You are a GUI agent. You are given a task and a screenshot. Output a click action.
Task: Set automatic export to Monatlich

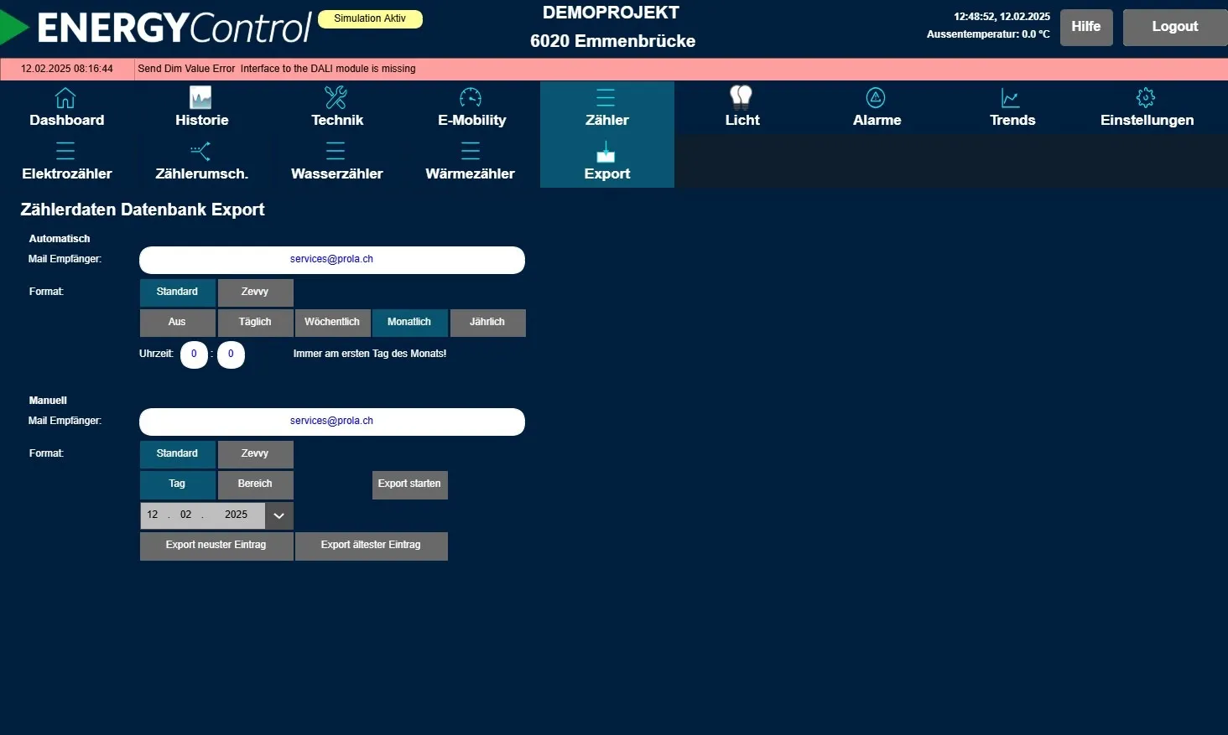click(x=409, y=323)
